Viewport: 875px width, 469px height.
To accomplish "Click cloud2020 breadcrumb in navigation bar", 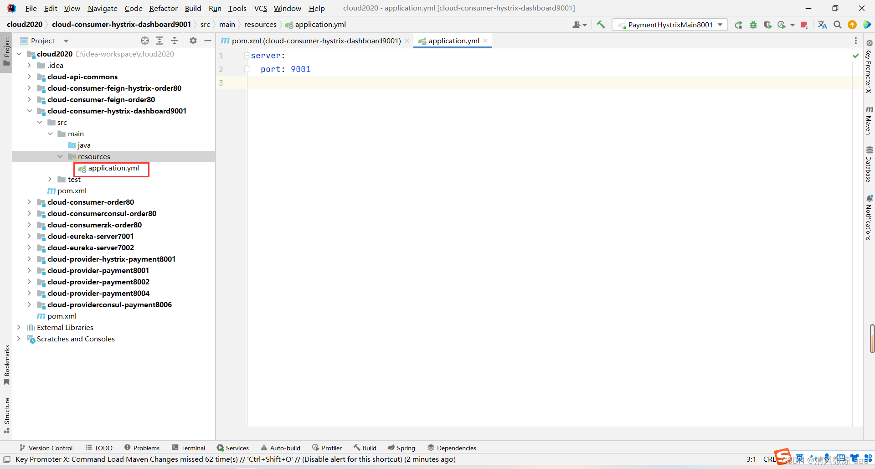I will (25, 24).
